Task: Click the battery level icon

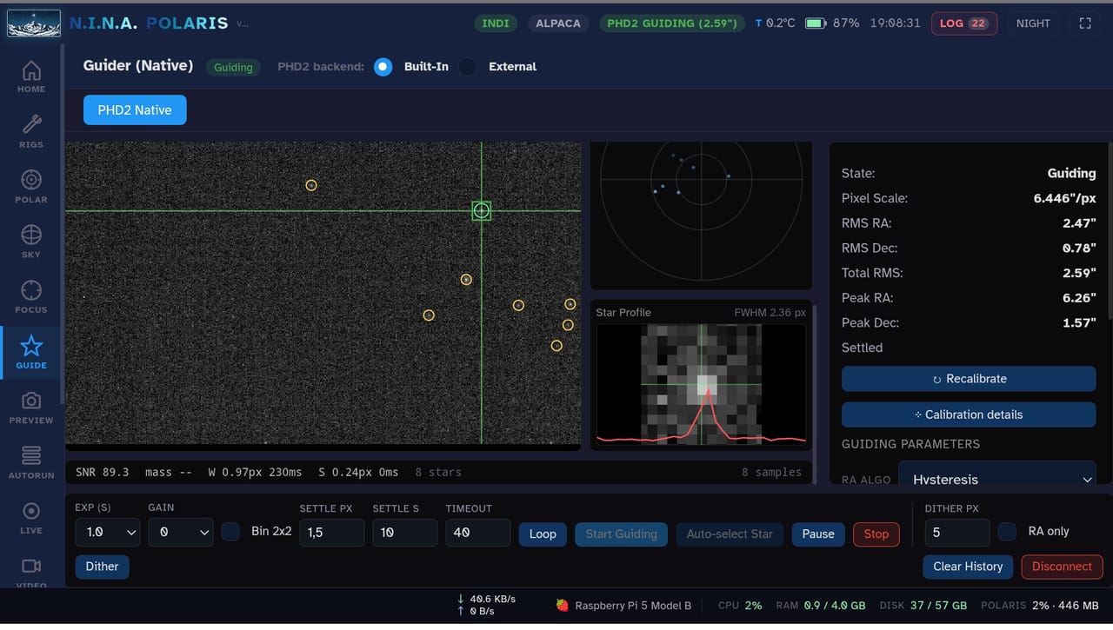Action: point(816,23)
